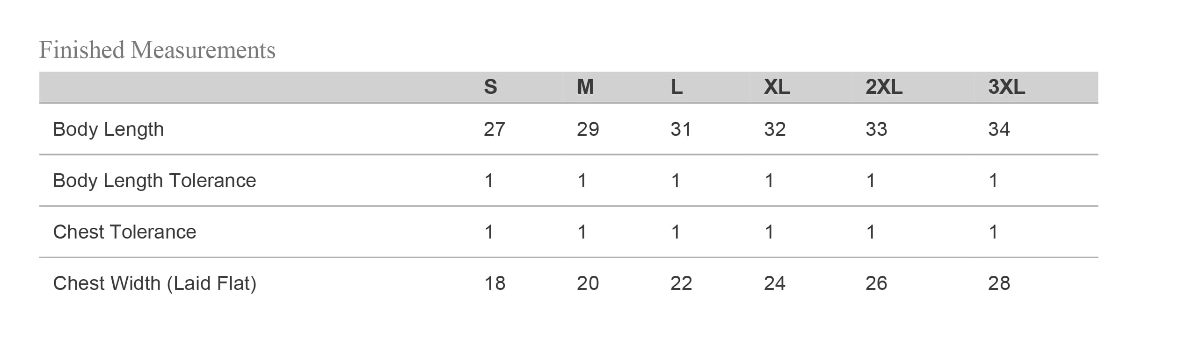
Task: Click Body Length value 31 for L
Action: tap(681, 129)
